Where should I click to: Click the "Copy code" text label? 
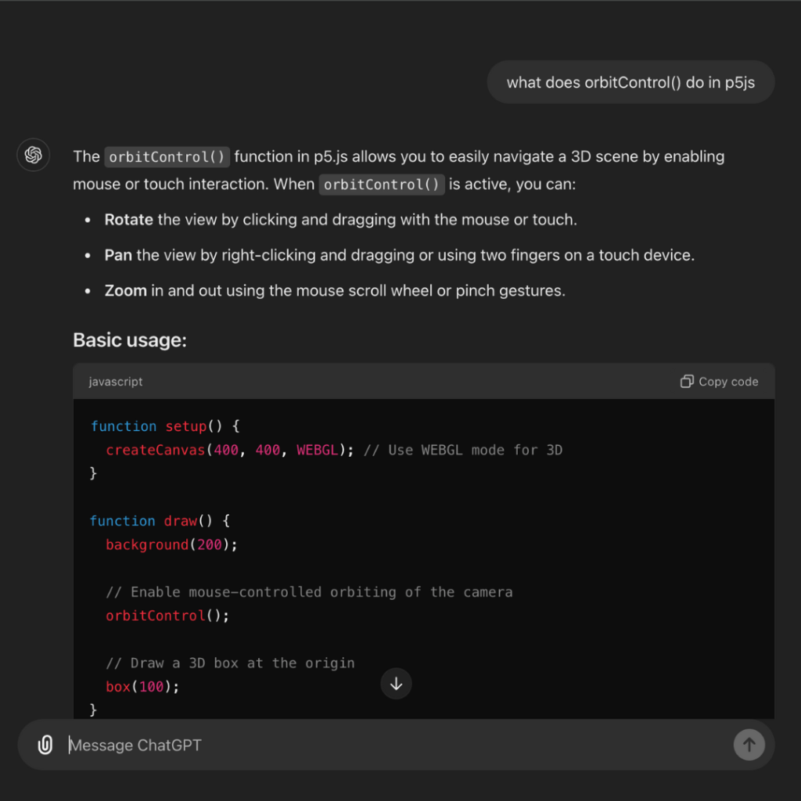point(727,382)
